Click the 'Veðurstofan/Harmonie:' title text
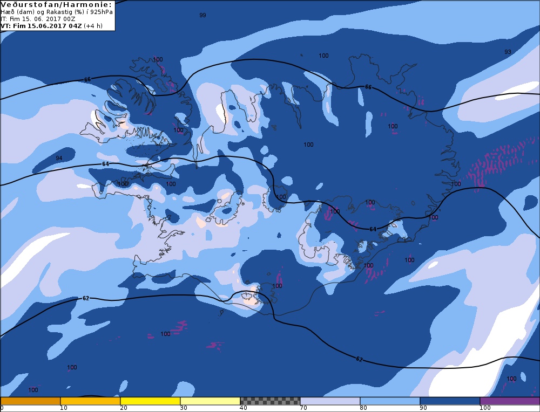 pos(57,5)
